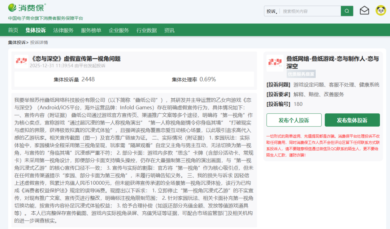Click the panda user avatar

(x=381, y=11)
